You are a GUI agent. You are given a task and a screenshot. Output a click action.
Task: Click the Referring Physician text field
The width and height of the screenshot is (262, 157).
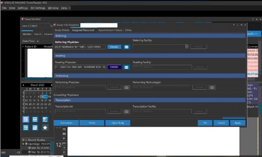80,47
